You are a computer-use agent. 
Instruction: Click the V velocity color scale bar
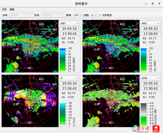pyautogui.click(x=62, y=115)
